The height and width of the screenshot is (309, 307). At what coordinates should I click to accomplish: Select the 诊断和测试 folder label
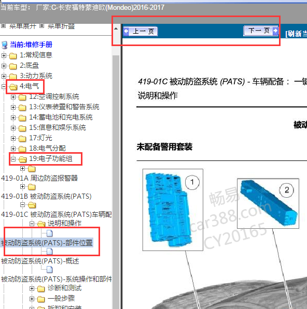[64, 288]
